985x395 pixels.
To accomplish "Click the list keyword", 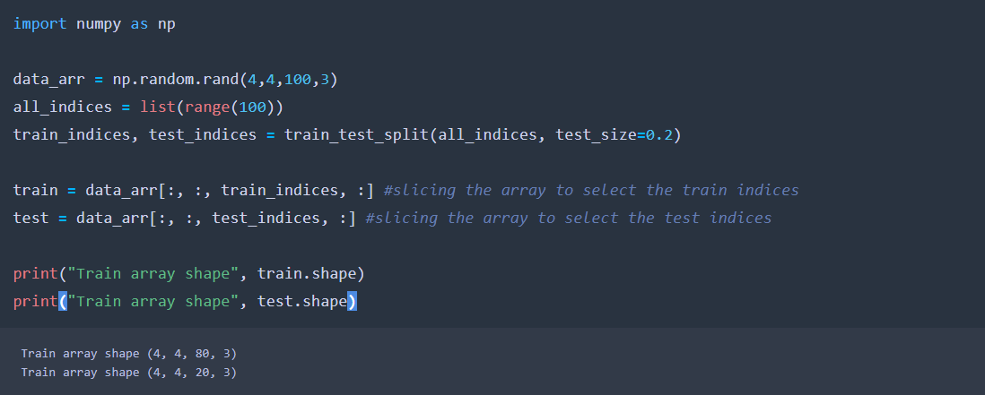I will pos(158,107).
